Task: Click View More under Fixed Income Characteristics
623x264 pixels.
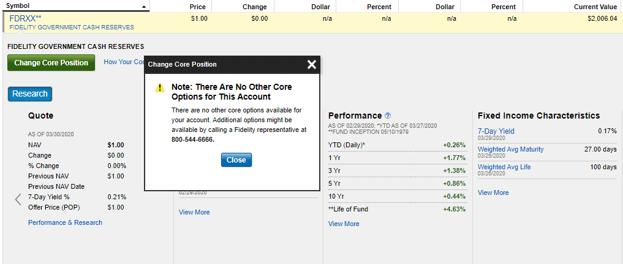Action: coord(493,193)
